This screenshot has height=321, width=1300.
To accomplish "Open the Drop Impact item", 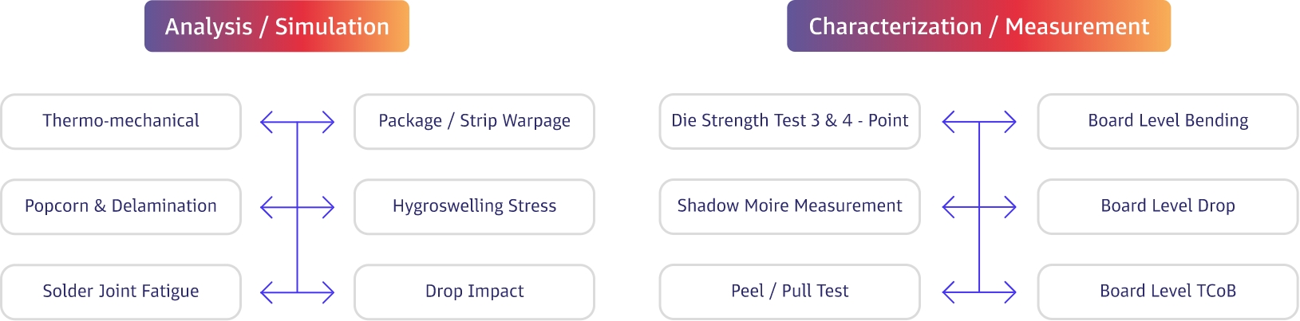I will tap(474, 292).
